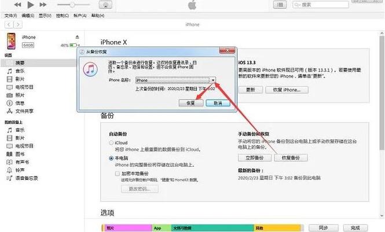Viewport: 385px width, 232px height.
Task: Click the iOS 13.3 version text
Action: pos(247,62)
